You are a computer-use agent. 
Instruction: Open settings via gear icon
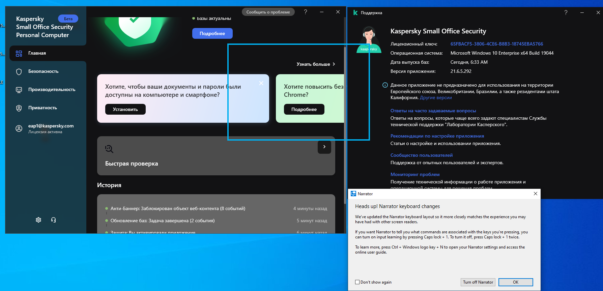(x=38, y=220)
